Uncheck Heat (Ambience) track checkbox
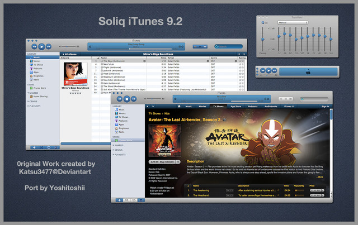The width and height of the screenshot is (358, 225). tap(102, 74)
